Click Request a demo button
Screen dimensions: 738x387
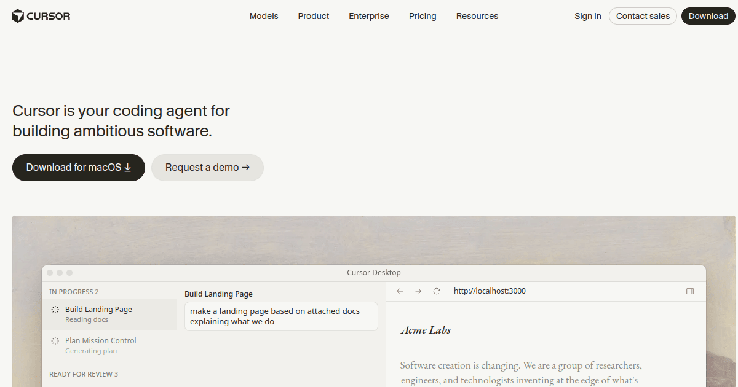[x=207, y=168]
